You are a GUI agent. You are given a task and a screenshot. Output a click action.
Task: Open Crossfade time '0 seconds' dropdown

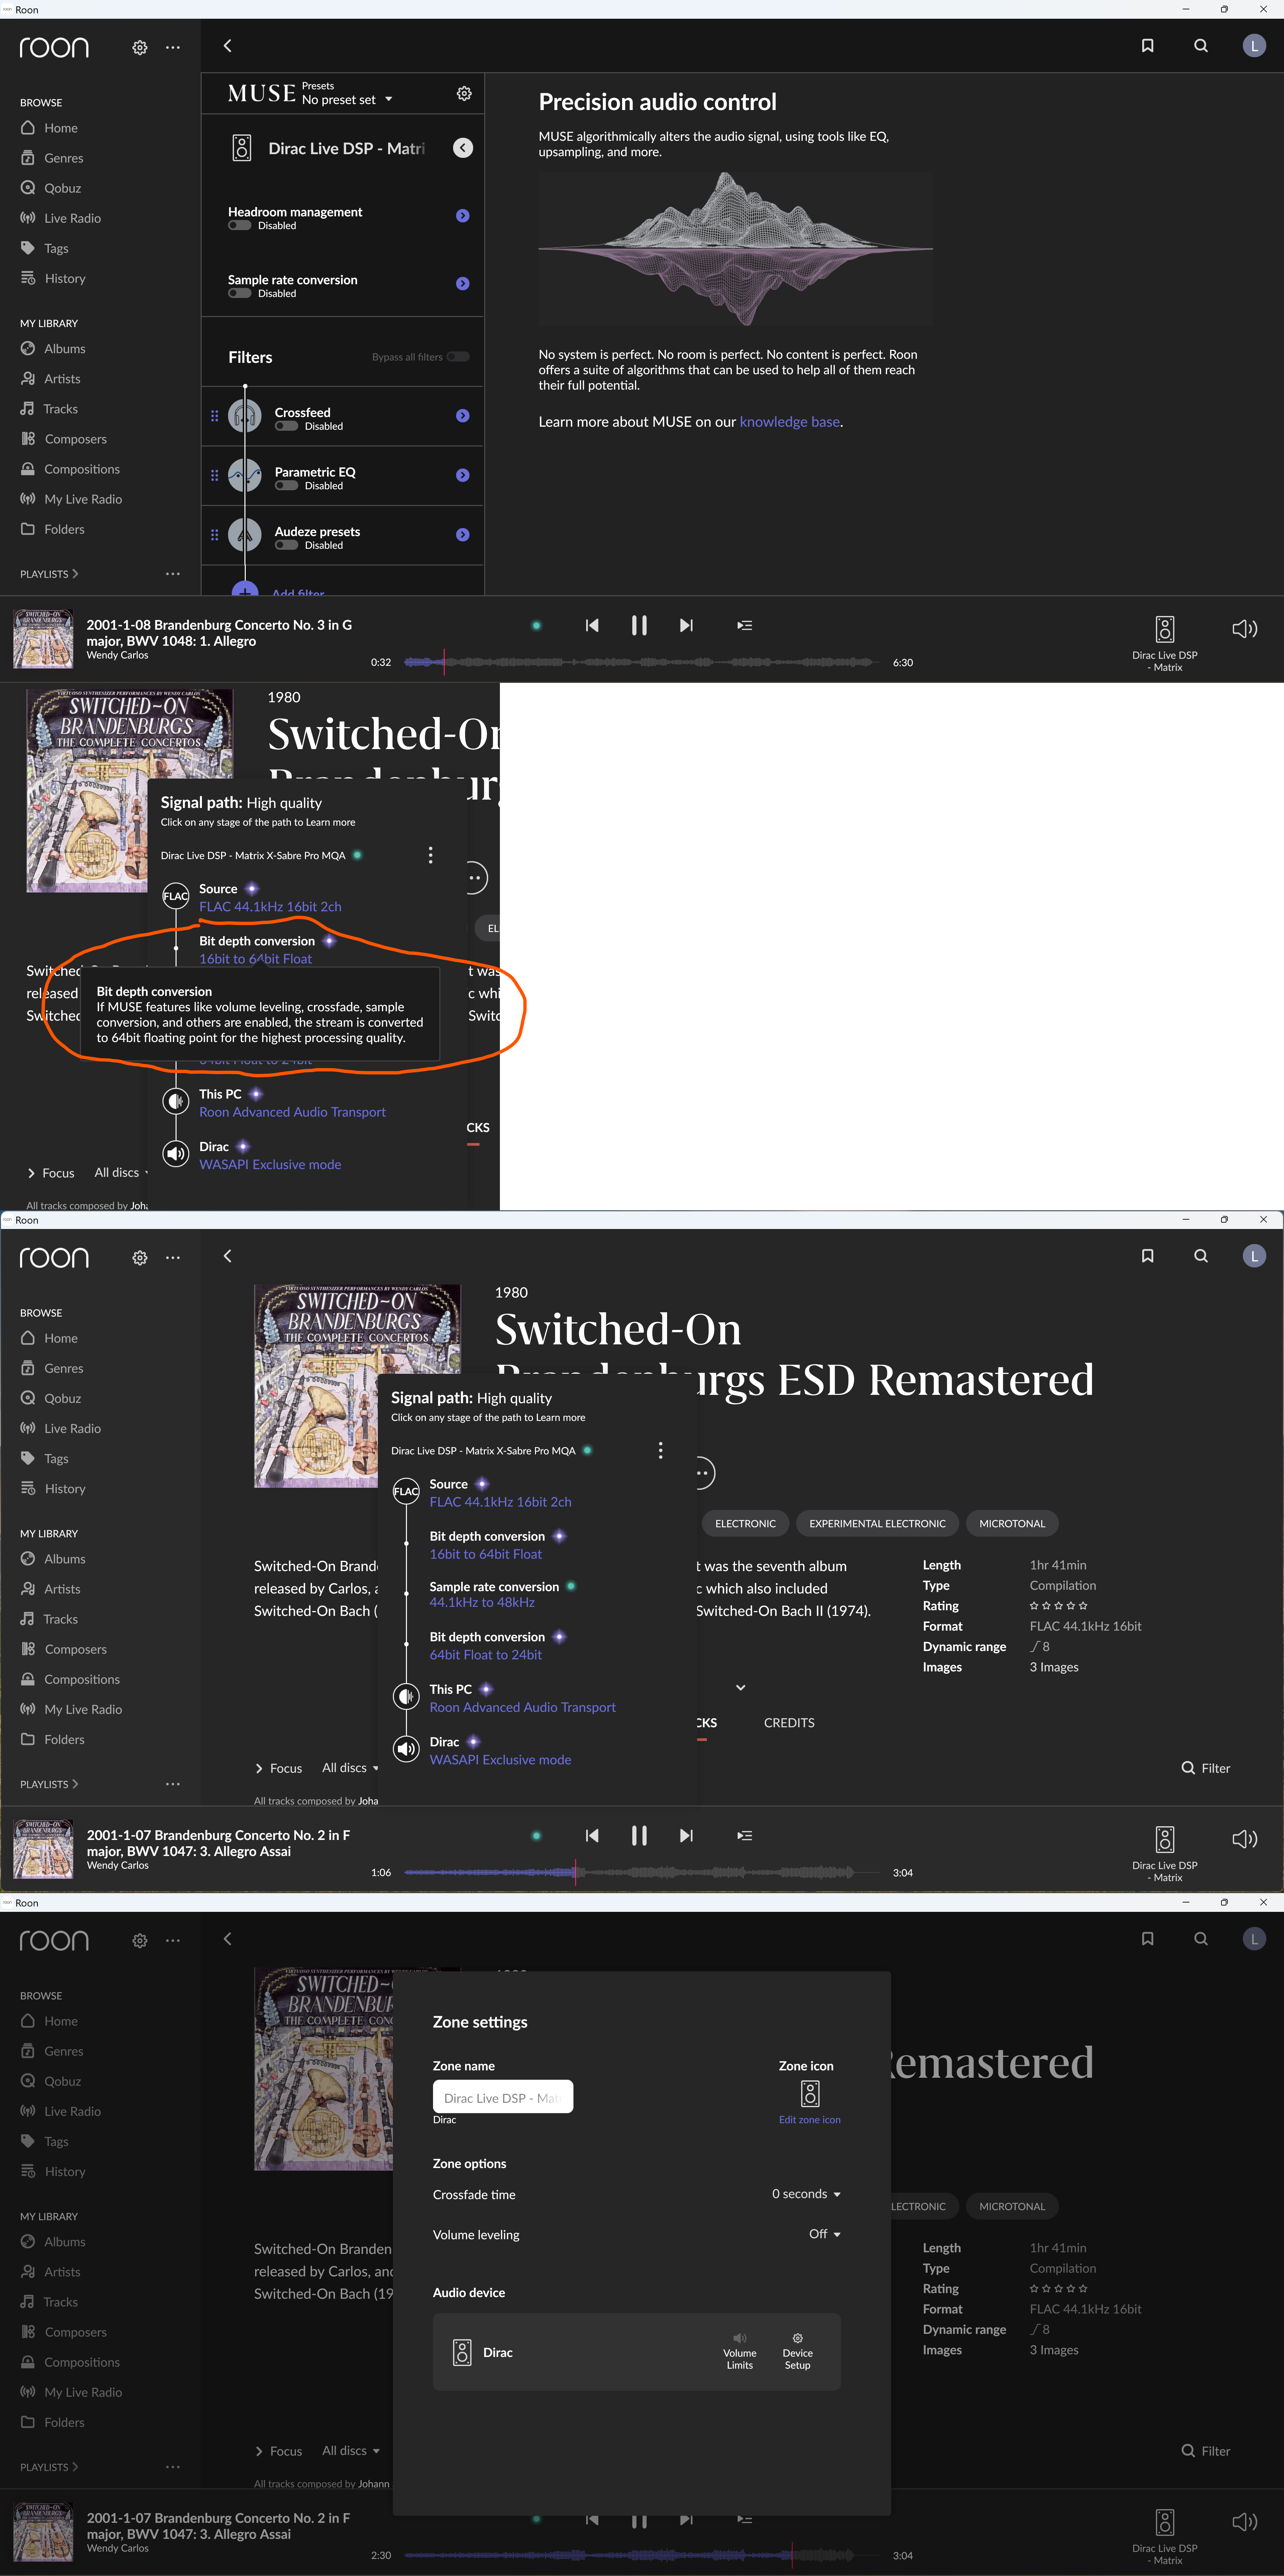pyautogui.click(x=806, y=2194)
